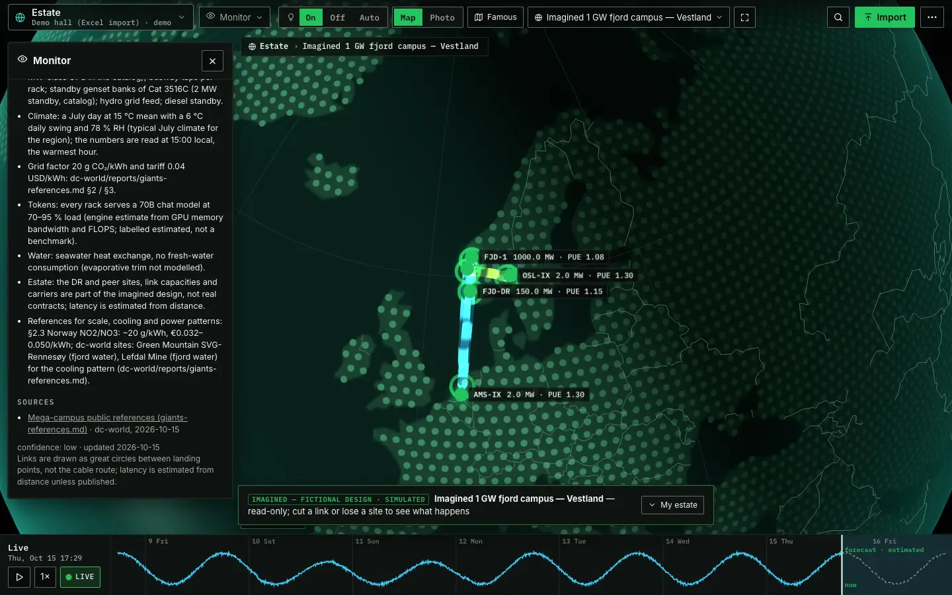
Task: Open the Monitor mode dropdown
Action: click(235, 17)
